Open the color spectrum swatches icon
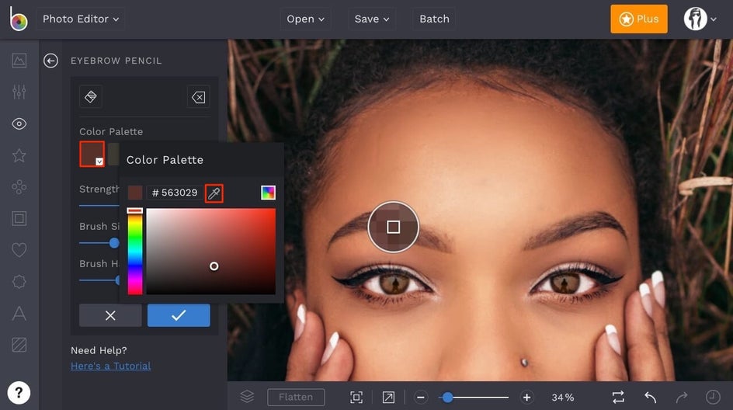The image size is (733, 410). pos(269,193)
